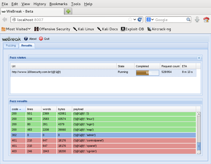Open the Help menu

tap(88, 4)
